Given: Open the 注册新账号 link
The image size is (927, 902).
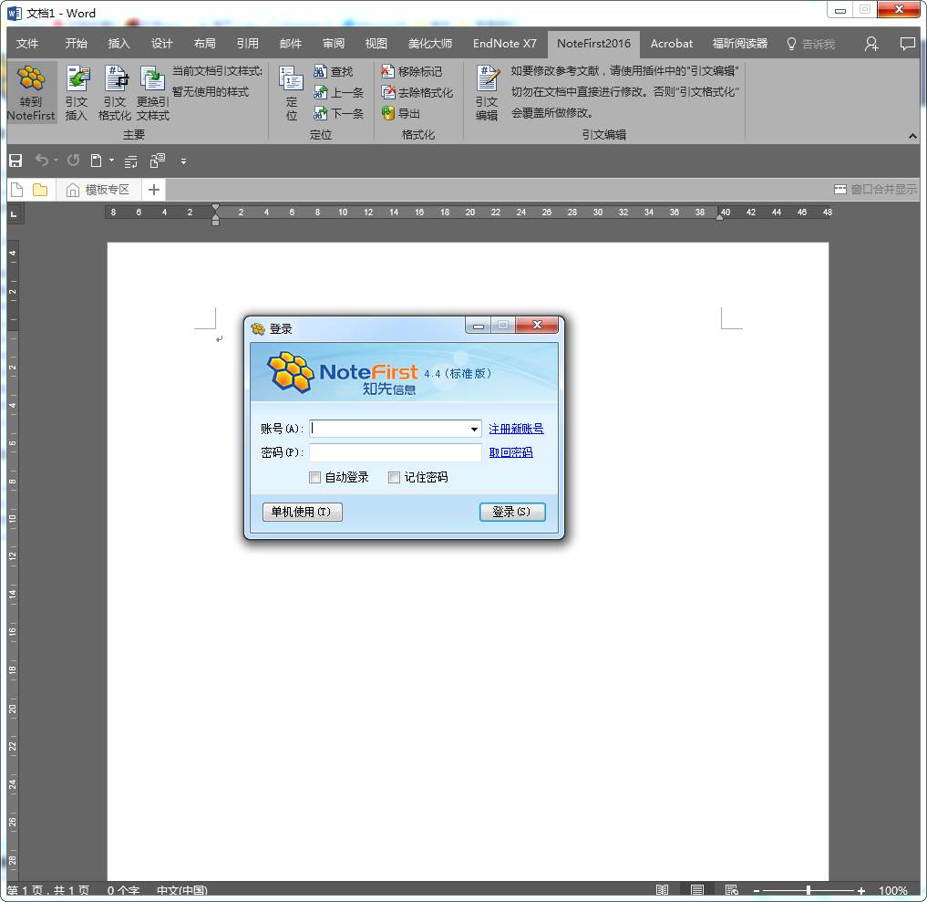Looking at the screenshot, I should point(516,429).
